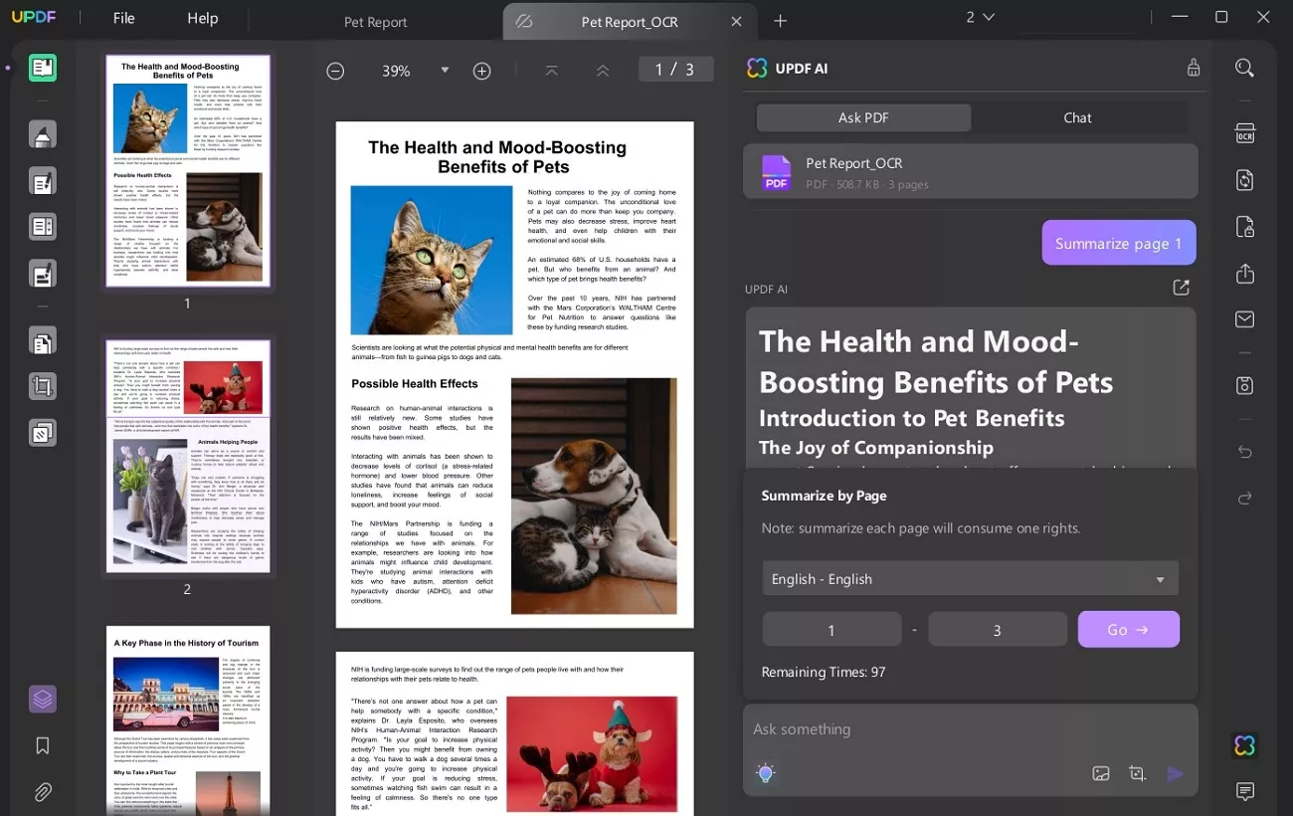Image resolution: width=1293 pixels, height=816 pixels.
Task: Run OCR text recognition from right sidebar
Action: pyautogui.click(x=1244, y=133)
